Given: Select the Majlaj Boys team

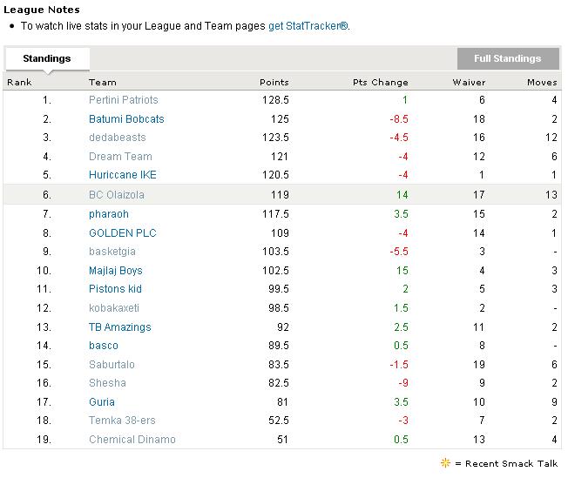Looking at the screenshot, I should (x=115, y=271).
